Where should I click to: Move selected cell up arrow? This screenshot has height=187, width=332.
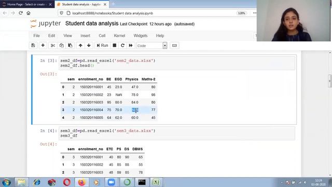click(x=80, y=45)
